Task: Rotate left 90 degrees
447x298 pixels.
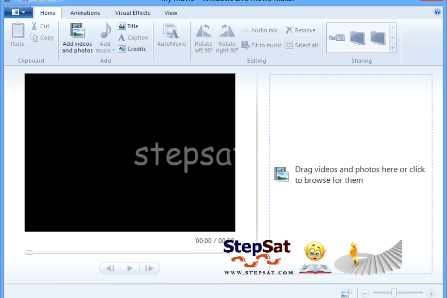Action: 204,31
